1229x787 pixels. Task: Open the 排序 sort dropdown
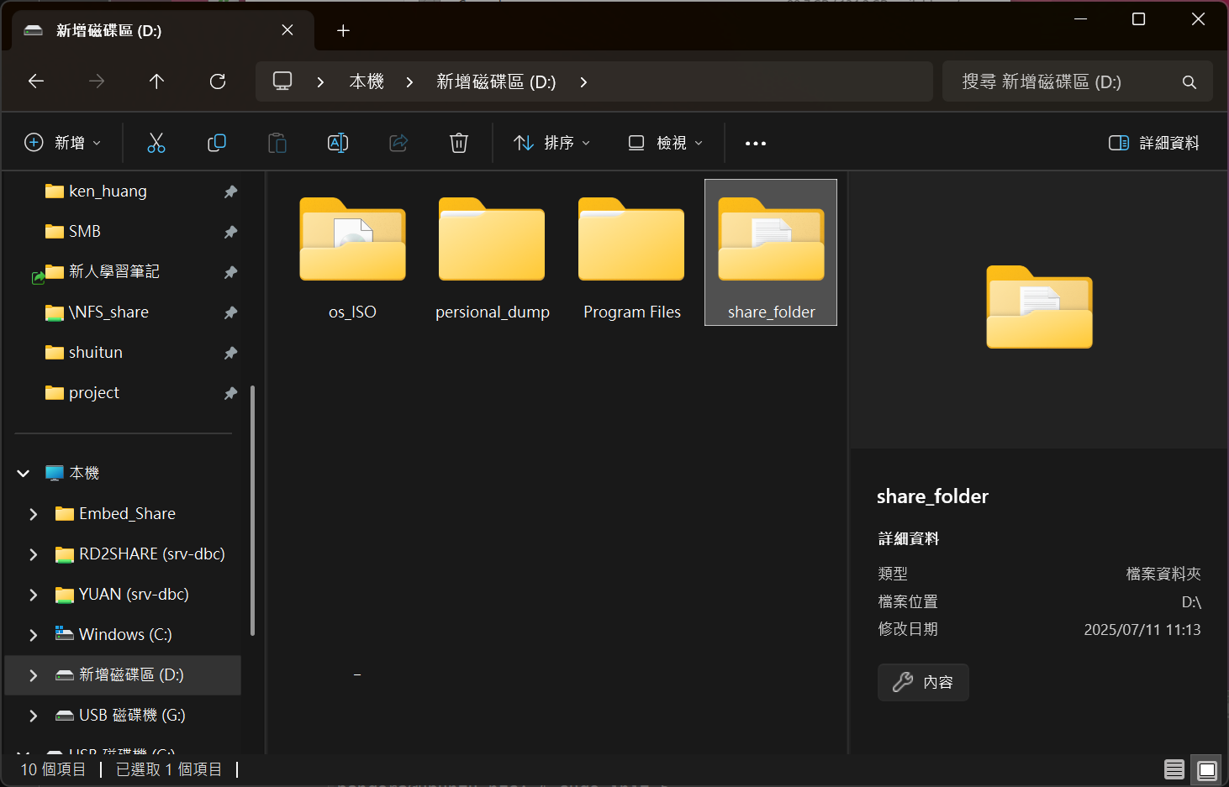click(551, 143)
